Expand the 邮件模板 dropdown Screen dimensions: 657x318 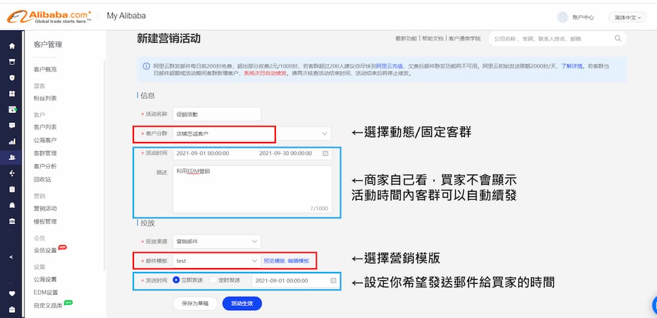click(x=254, y=261)
